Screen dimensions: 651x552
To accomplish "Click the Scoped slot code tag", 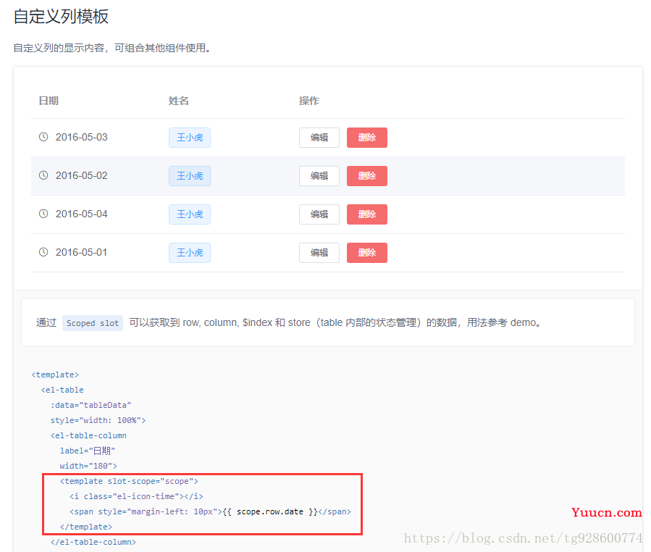I will [x=93, y=323].
